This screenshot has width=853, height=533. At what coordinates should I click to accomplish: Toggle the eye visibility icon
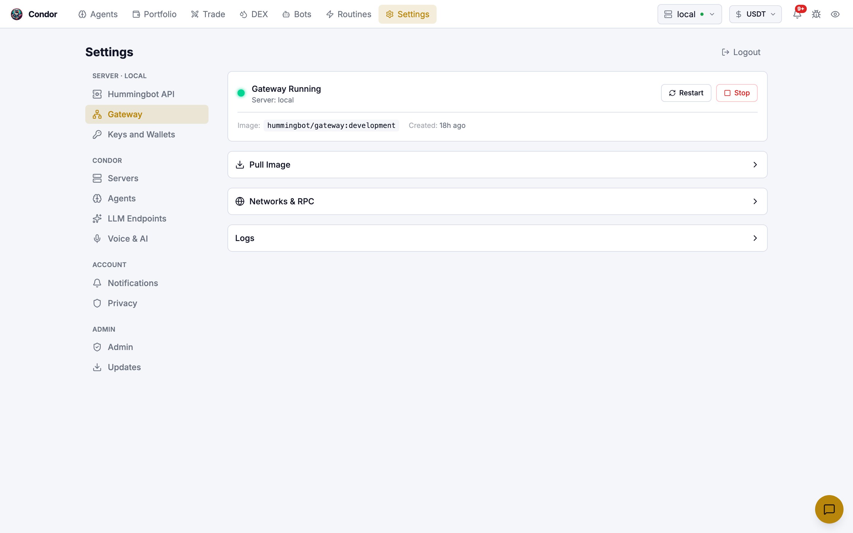click(x=835, y=14)
